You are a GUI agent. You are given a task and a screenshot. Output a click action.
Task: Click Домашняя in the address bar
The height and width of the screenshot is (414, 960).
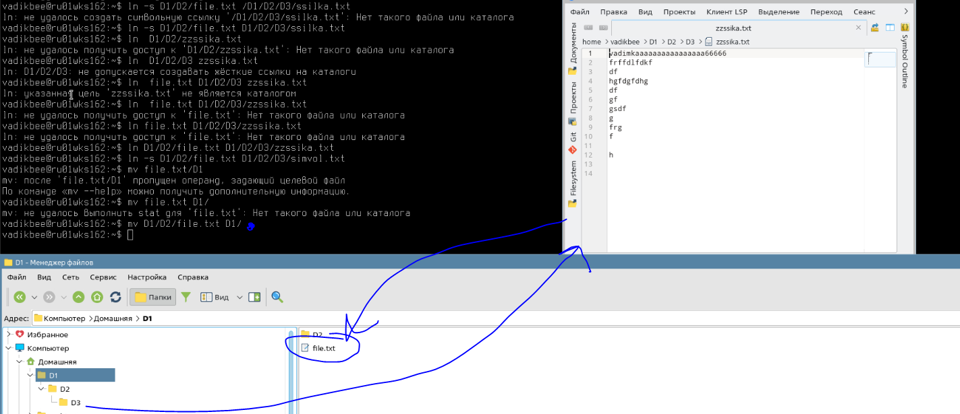[113, 318]
